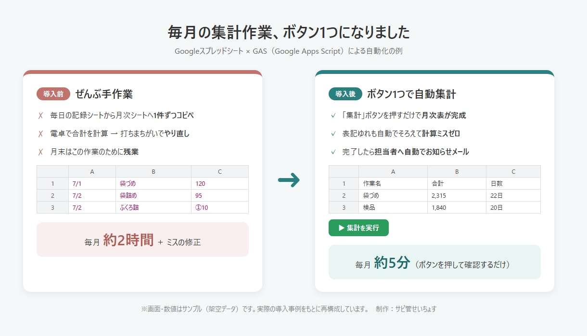Click the X mark beside 月末はこの作業のために残業
The height and width of the screenshot is (336, 587).
click(40, 152)
